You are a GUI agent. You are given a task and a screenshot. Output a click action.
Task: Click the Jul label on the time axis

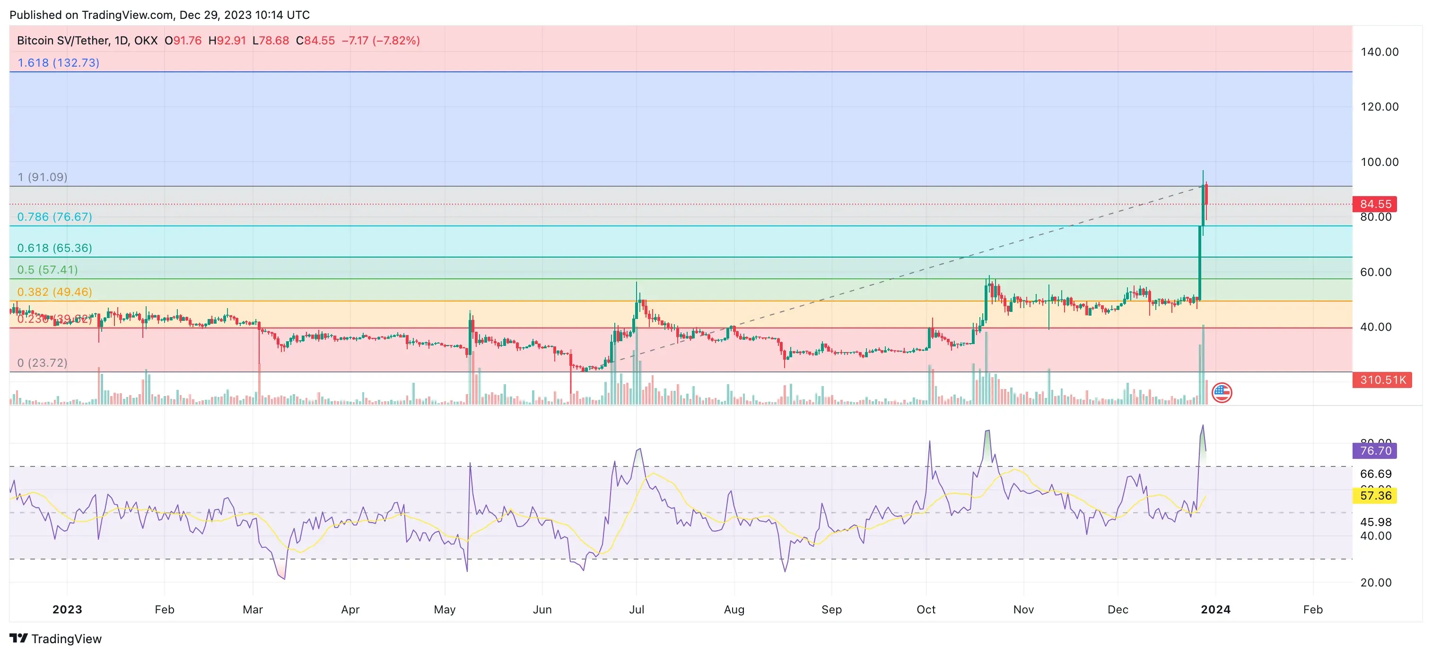click(637, 610)
